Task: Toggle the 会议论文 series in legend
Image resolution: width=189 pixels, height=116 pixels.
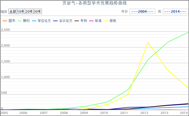Action: coord(63,21)
